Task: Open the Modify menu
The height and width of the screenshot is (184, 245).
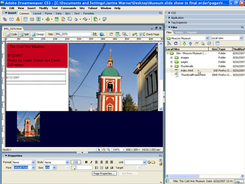Action: pos(44,8)
